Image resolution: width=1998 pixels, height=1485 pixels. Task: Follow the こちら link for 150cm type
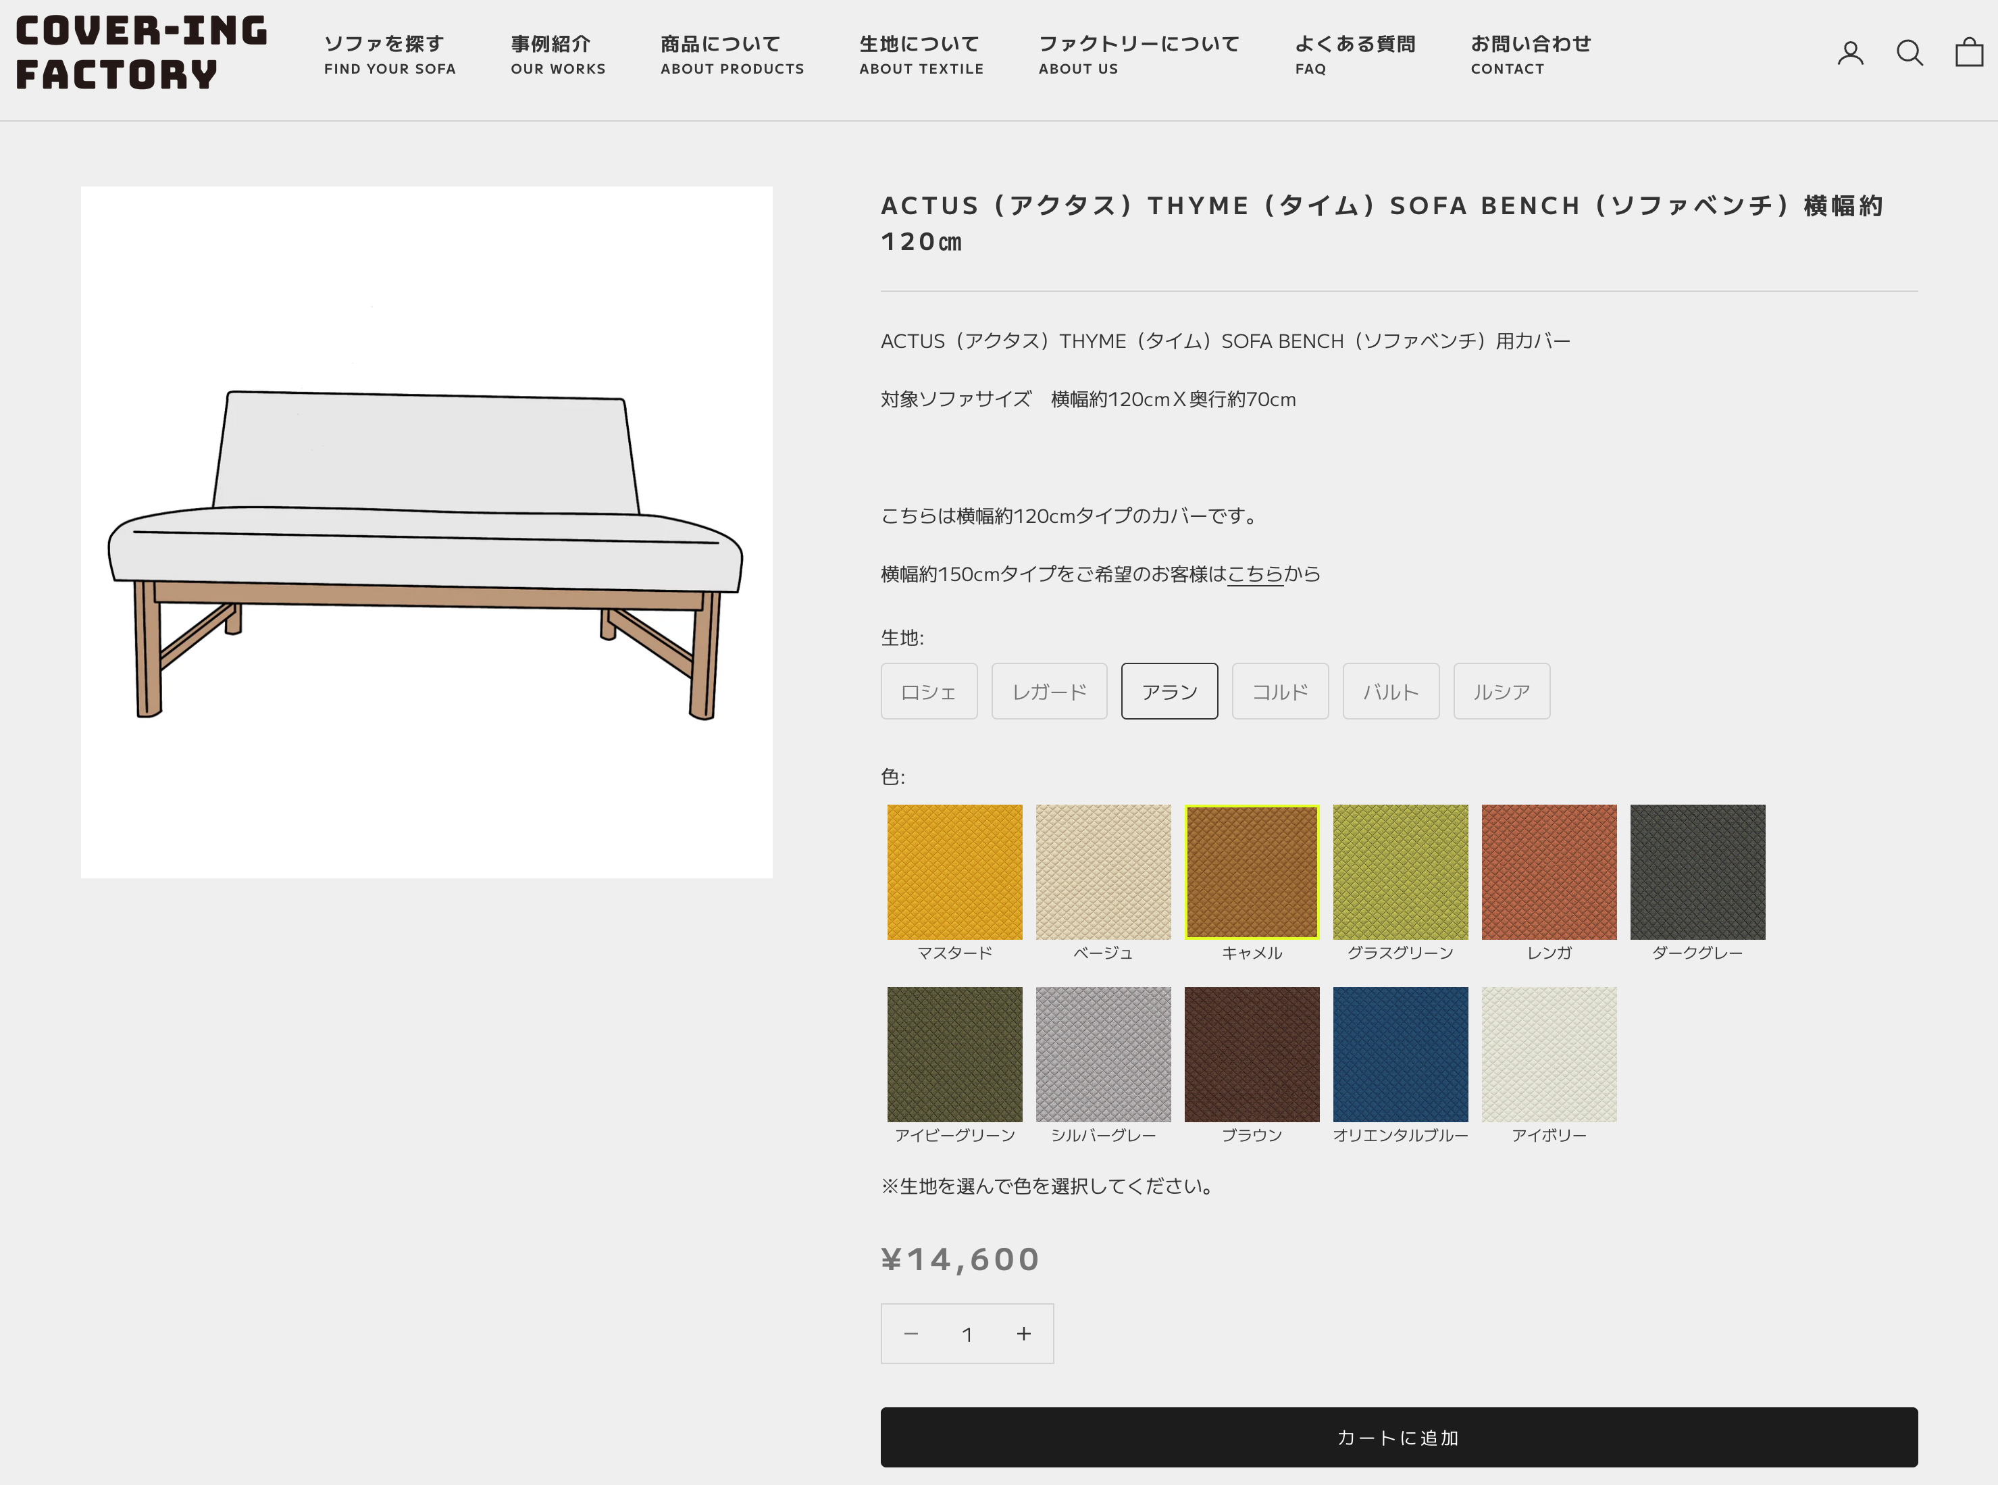pos(1255,574)
